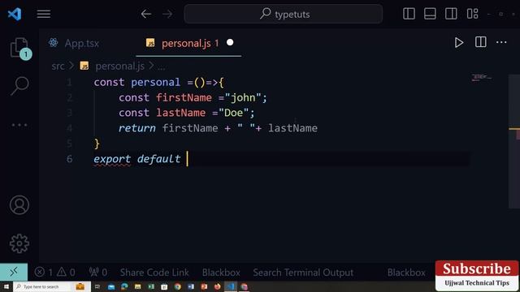Click the return keyword on line 4
The image size is (520, 292).
tap(137, 128)
